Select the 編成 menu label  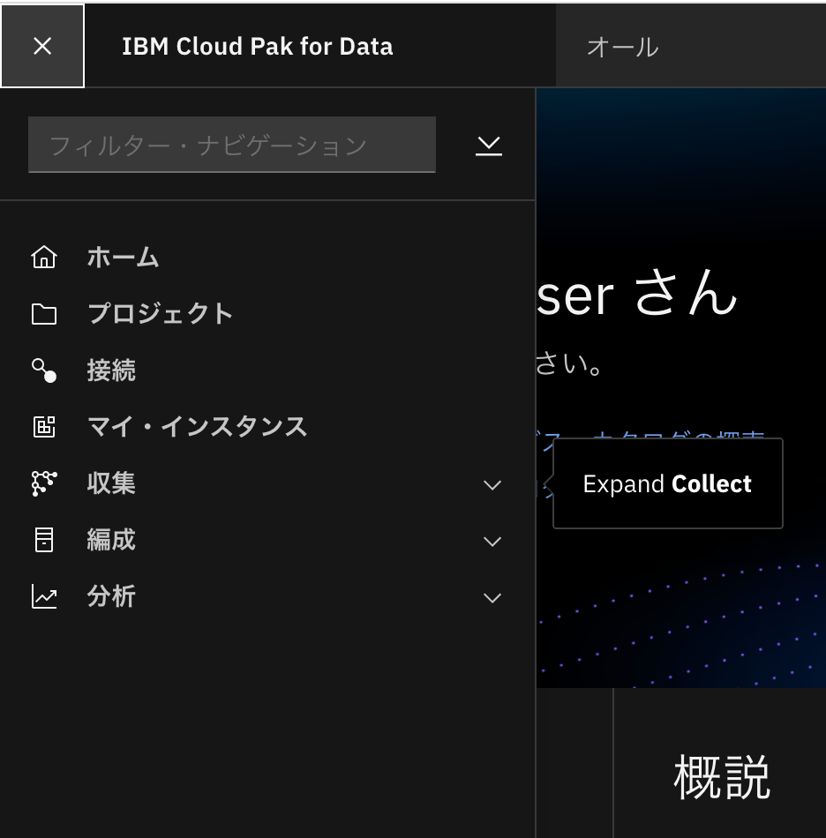point(111,540)
